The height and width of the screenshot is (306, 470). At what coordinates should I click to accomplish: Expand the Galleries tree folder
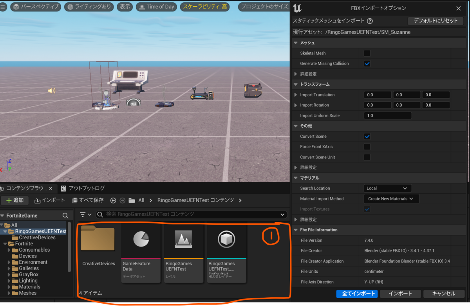coord(9,268)
